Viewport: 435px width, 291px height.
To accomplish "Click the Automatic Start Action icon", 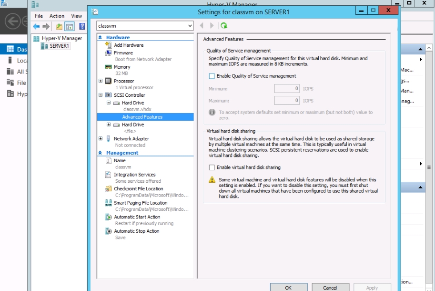I will click(x=108, y=217).
